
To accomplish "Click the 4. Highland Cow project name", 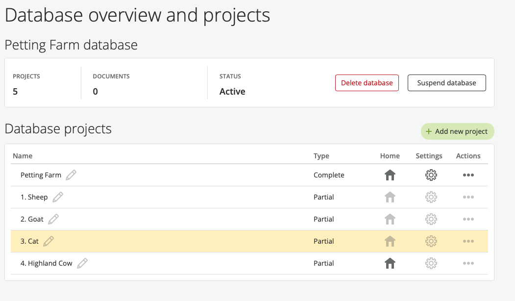I will point(47,263).
